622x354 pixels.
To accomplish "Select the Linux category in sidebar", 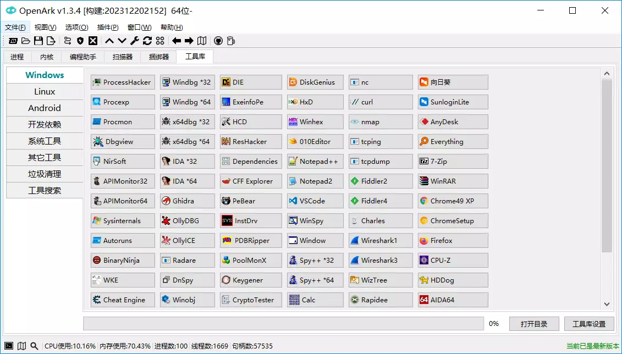I will (45, 92).
